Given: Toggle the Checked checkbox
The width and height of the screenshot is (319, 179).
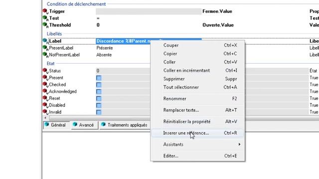Looking at the screenshot, I should pyautogui.click(x=99, y=85).
